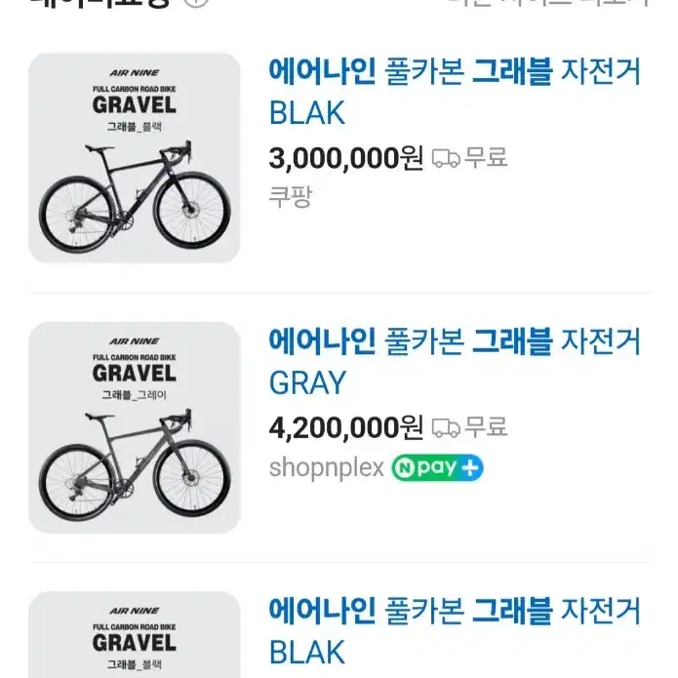Click the delivery truck icon beside 3,000,000원
678x678 pixels.
[x=446, y=158]
